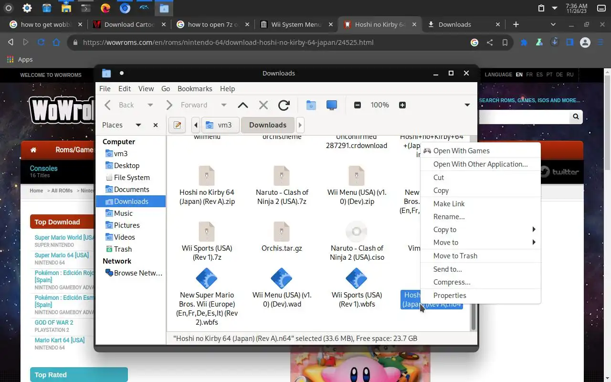
Task: Select Compress option
Action: pyautogui.click(x=480, y=282)
